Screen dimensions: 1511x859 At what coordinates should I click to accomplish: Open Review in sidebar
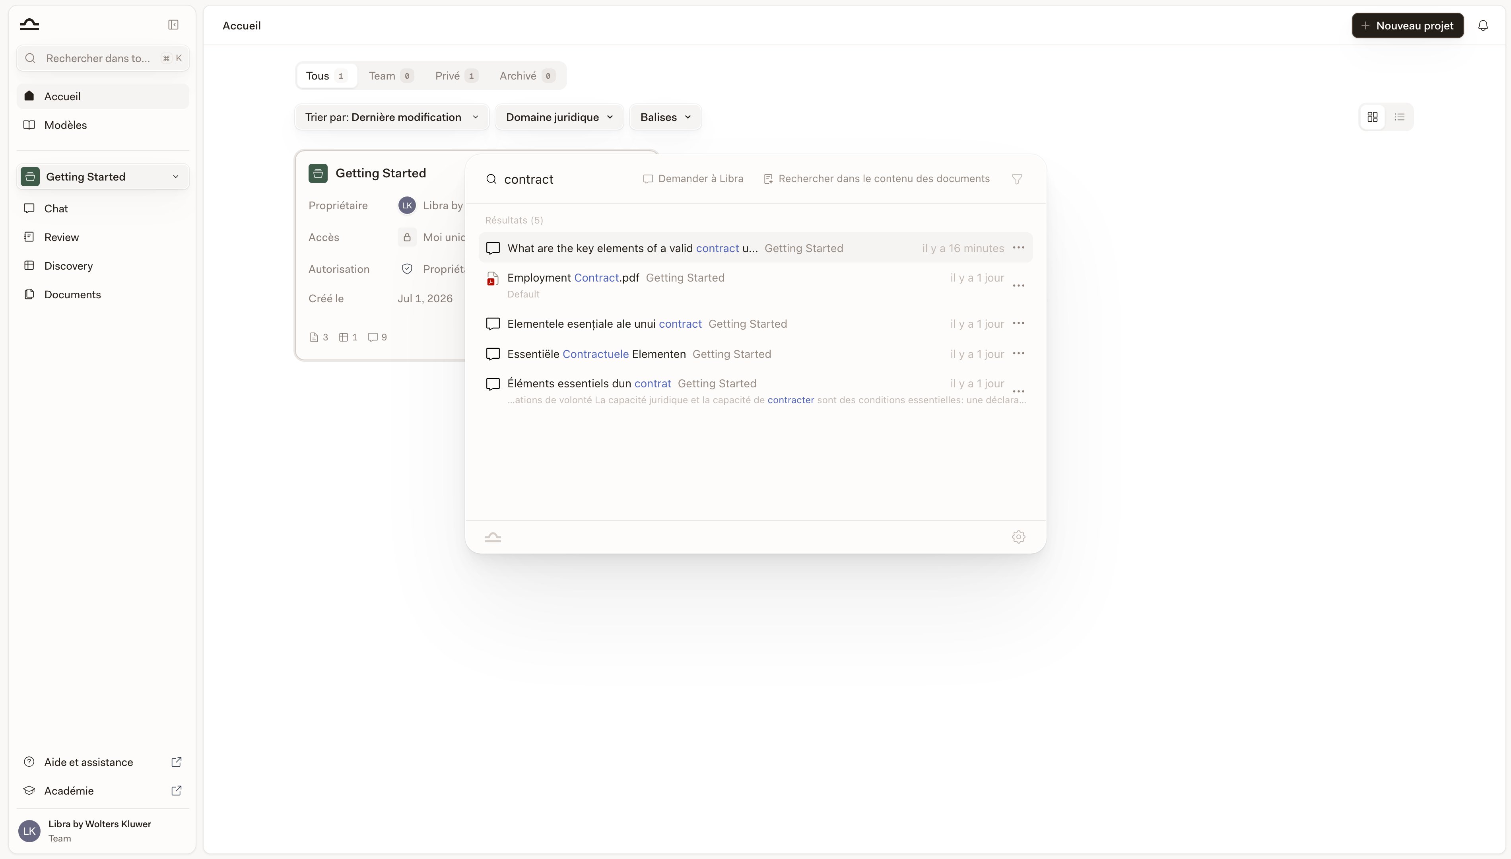click(x=103, y=237)
